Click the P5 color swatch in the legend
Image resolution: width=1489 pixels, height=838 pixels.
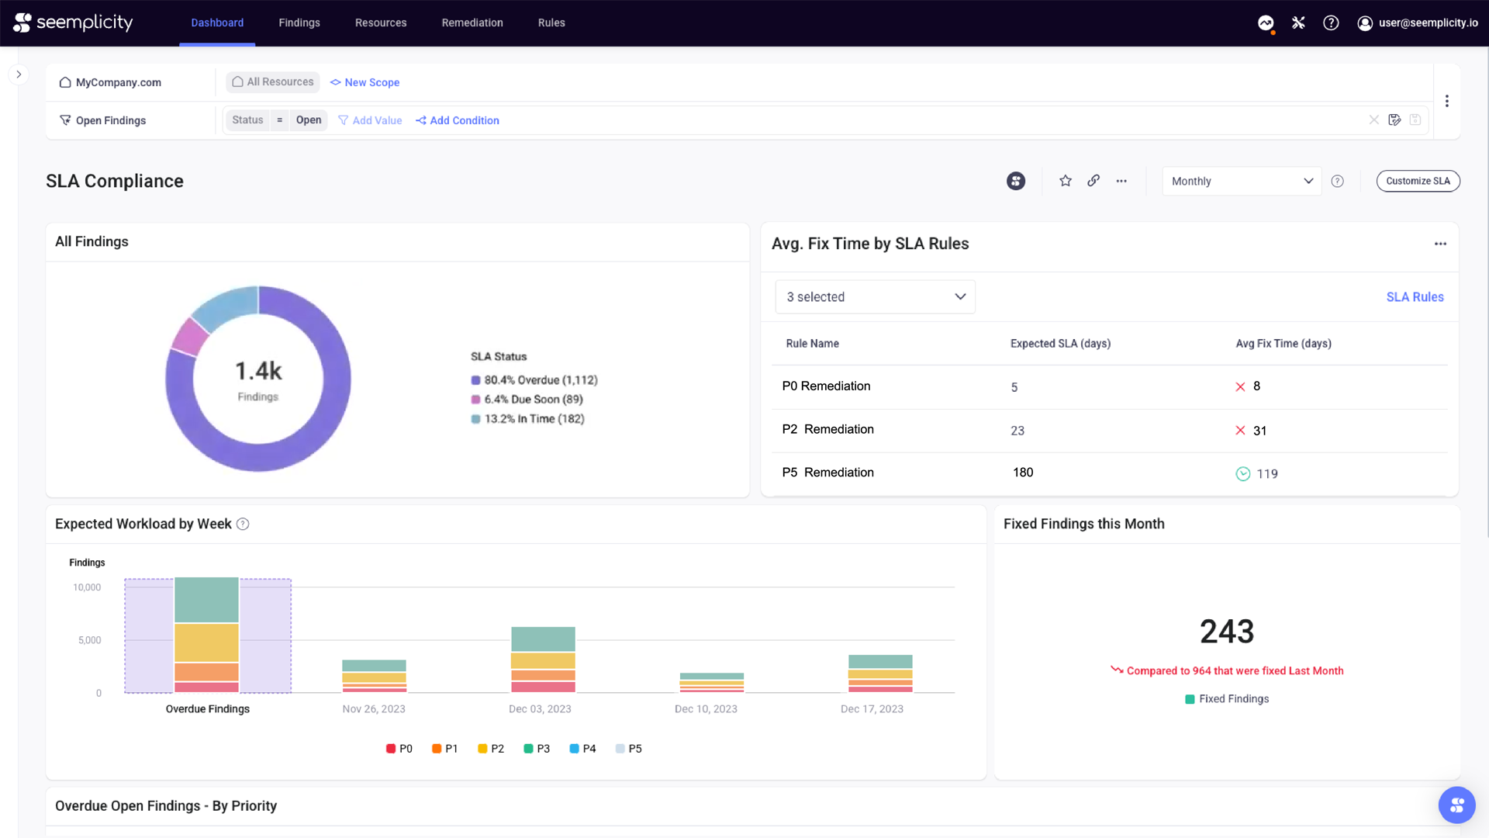click(x=620, y=749)
